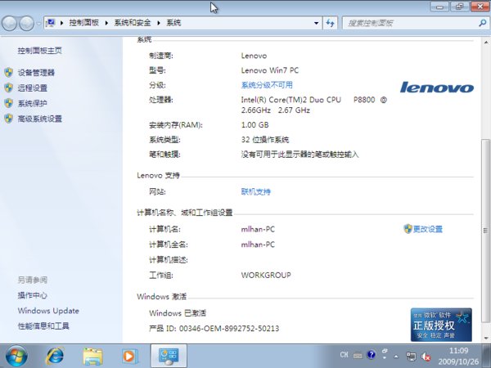Launch Internet Explorer from taskbar

tap(55, 356)
